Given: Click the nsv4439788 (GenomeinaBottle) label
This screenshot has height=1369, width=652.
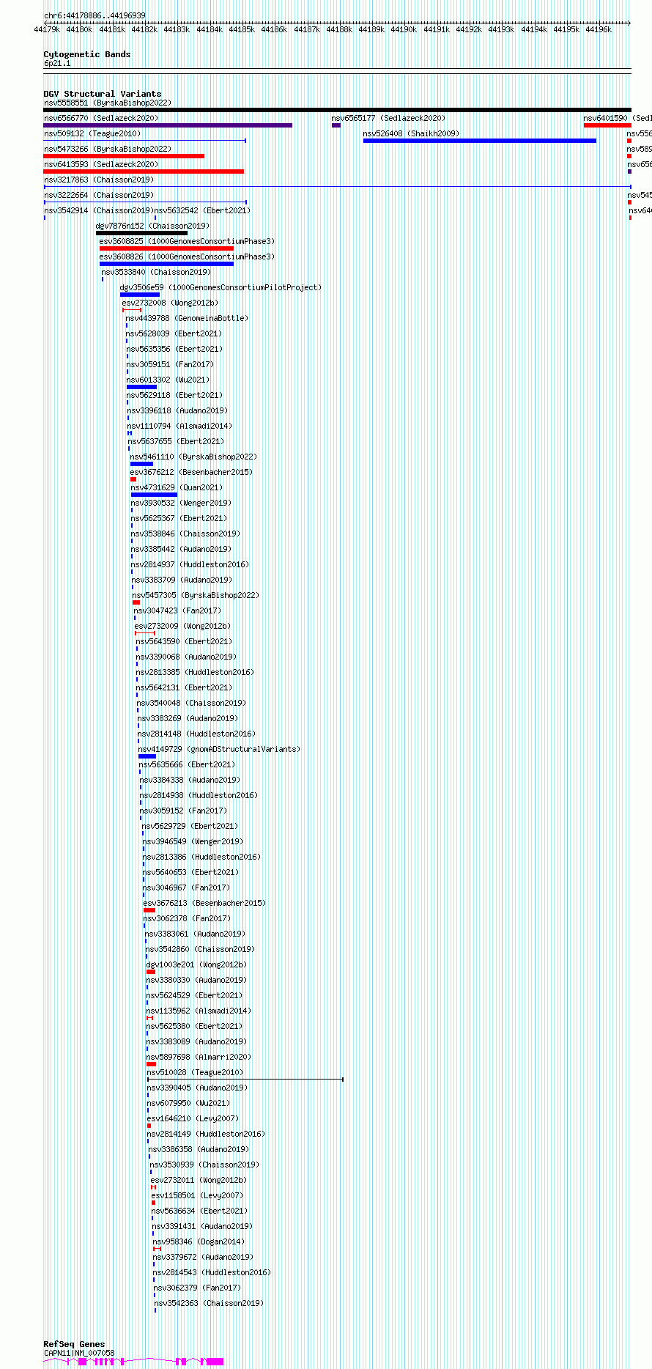Looking at the screenshot, I should 187,318.
